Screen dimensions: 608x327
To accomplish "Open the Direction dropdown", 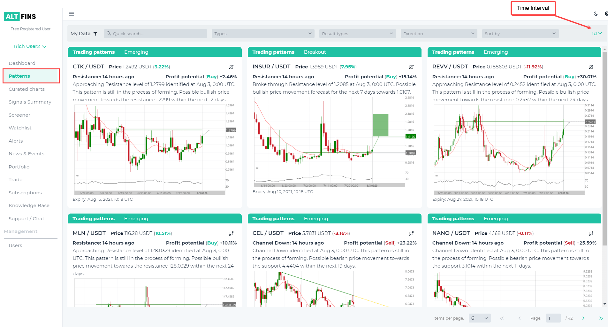I will click(x=439, y=34).
